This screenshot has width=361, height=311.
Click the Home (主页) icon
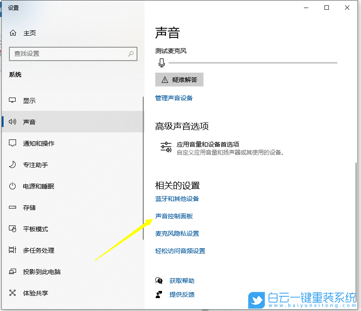click(13, 33)
